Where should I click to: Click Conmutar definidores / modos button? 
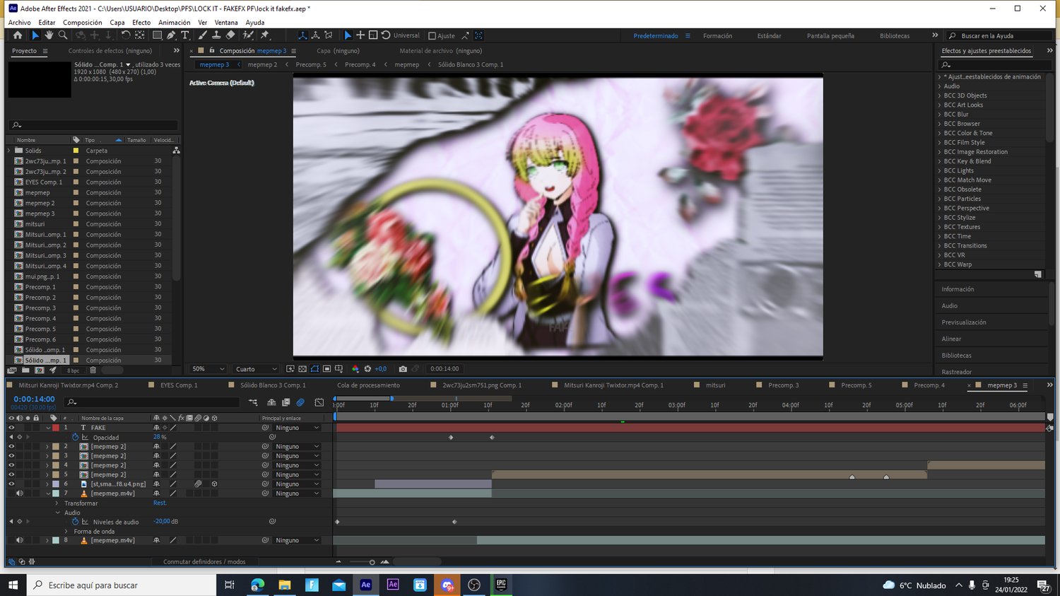[204, 562]
